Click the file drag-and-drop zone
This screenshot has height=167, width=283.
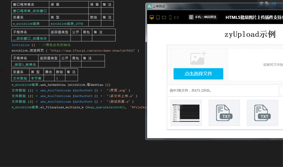pos(256,65)
